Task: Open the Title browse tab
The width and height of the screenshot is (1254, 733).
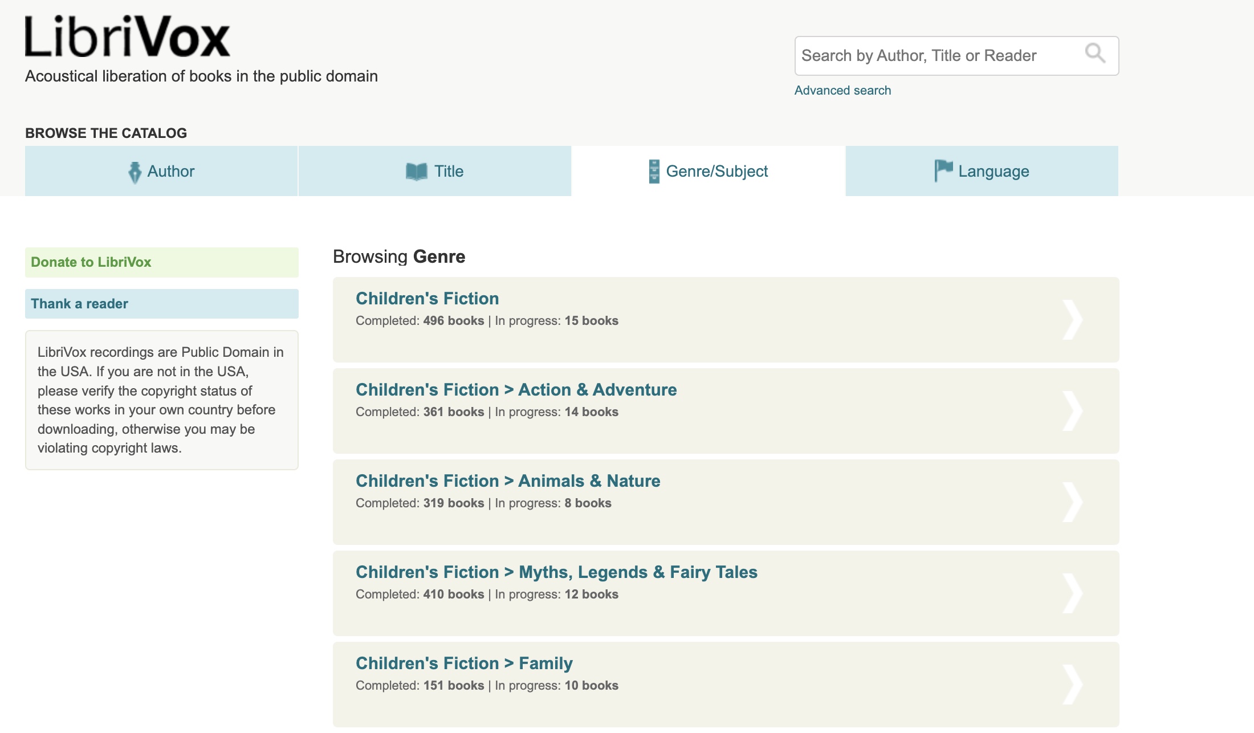Action: click(x=435, y=171)
